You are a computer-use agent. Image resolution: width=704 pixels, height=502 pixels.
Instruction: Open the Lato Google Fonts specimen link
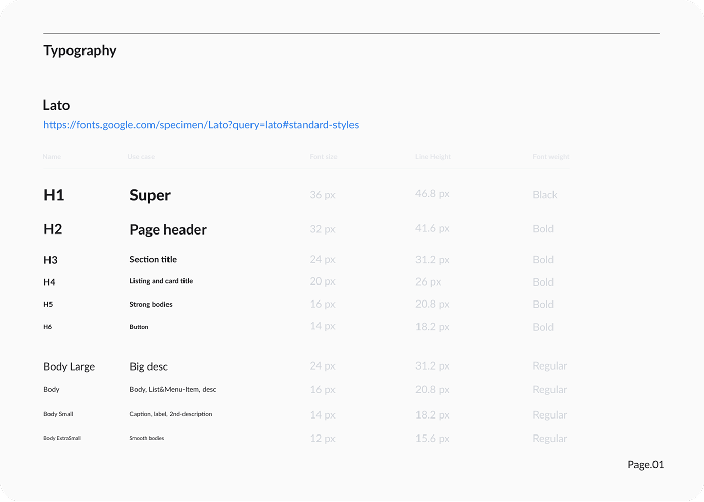tap(201, 125)
